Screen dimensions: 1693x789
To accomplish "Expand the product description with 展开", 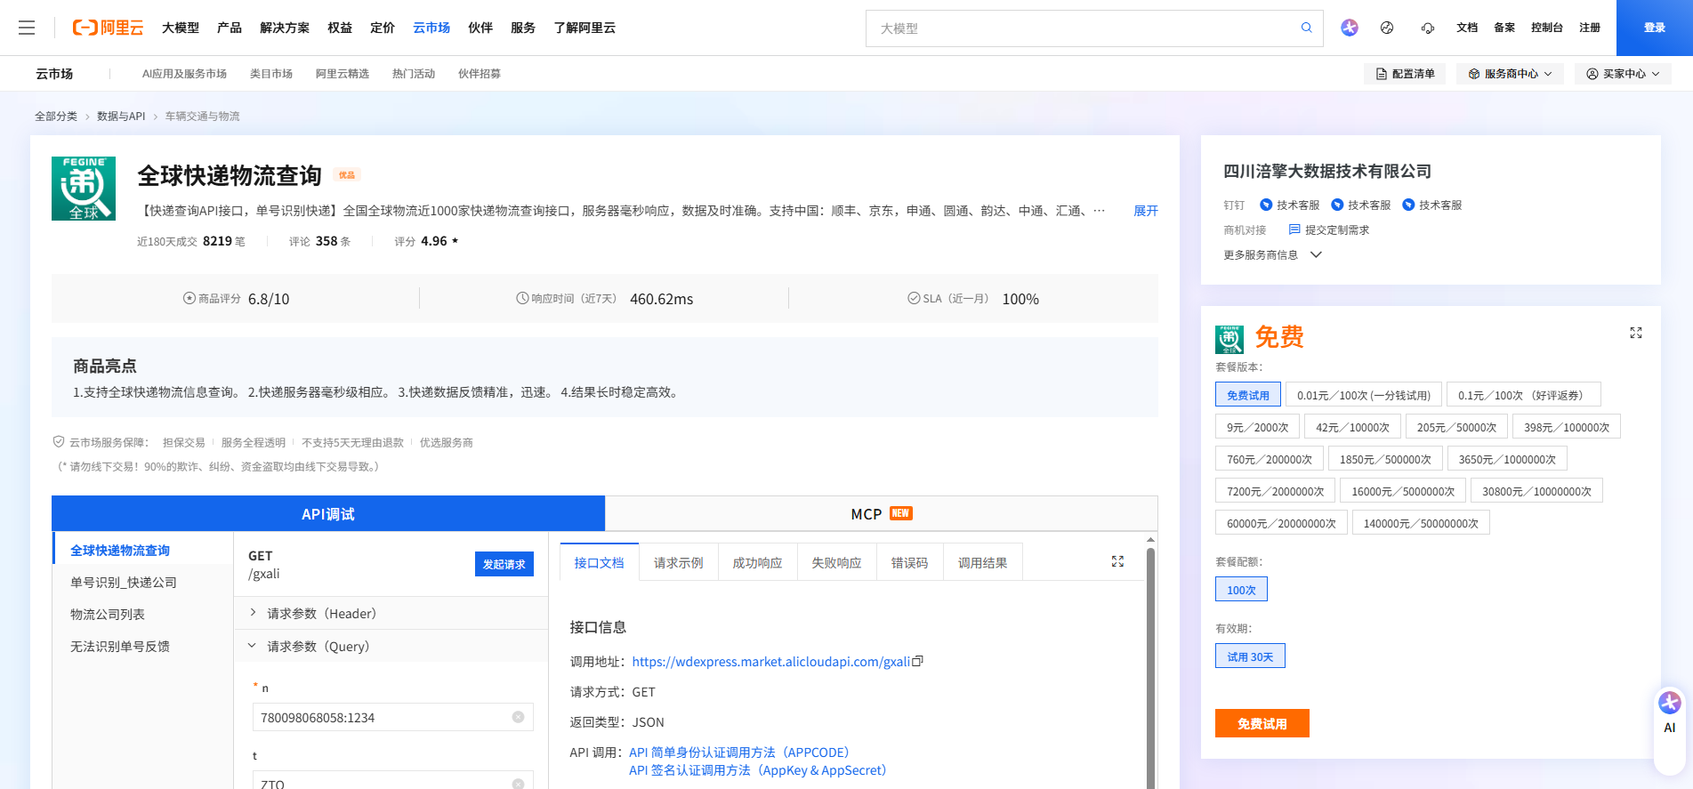I will (1146, 211).
